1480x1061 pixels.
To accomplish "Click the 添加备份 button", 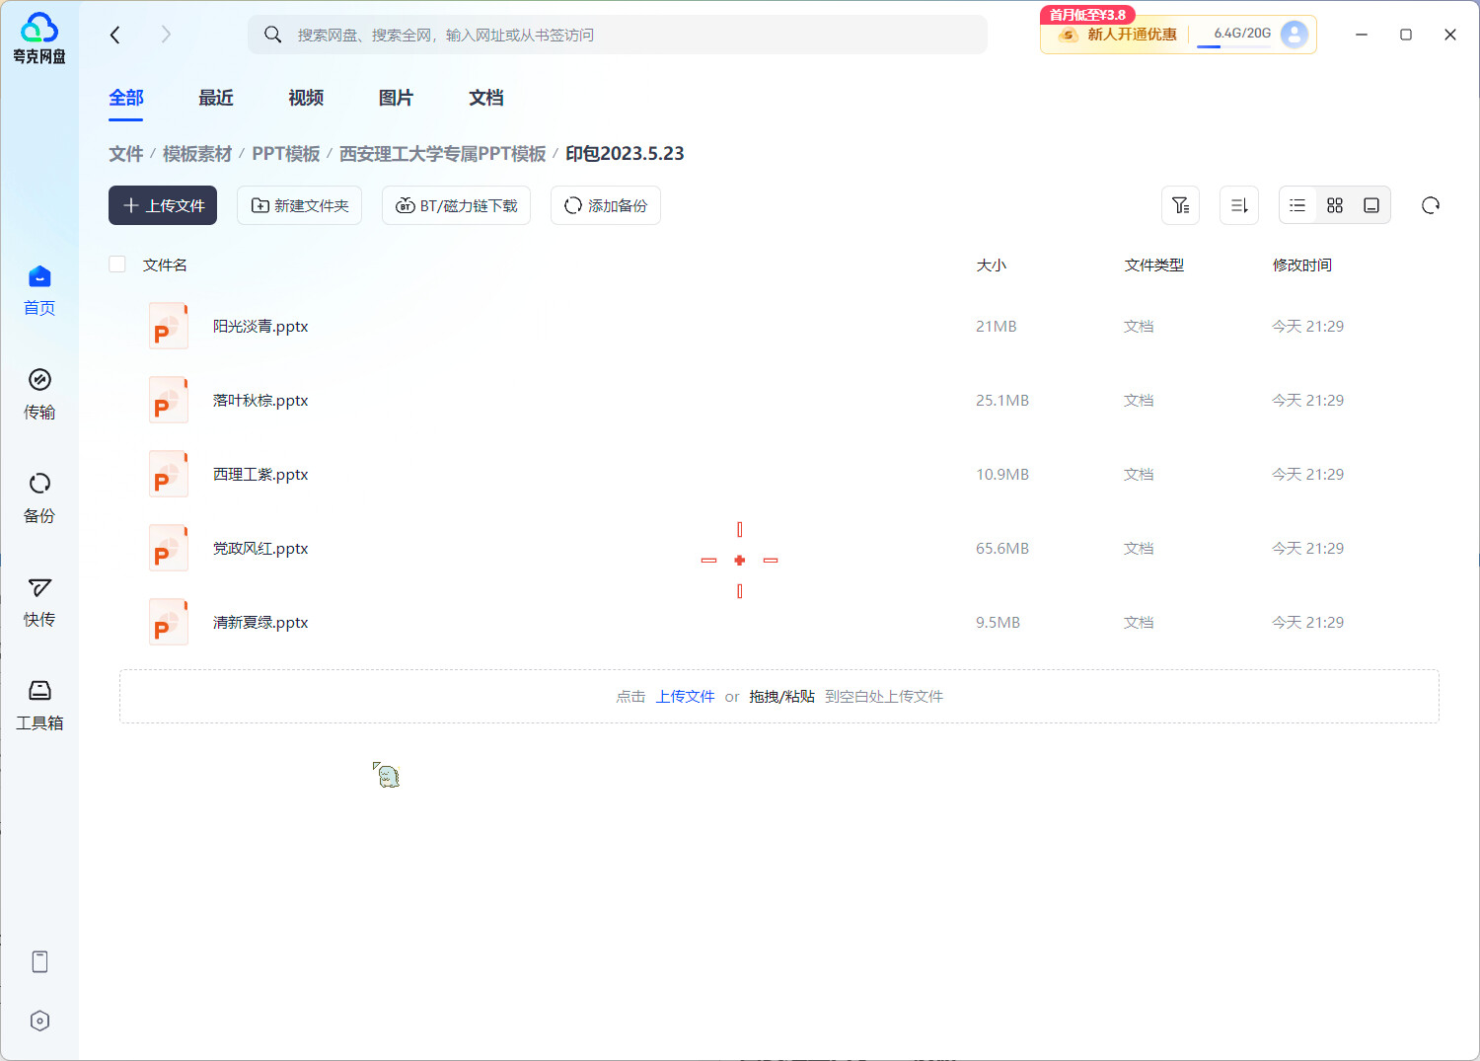I will point(606,205).
